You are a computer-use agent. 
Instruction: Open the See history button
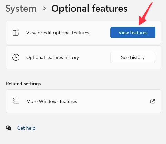(x=133, y=57)
